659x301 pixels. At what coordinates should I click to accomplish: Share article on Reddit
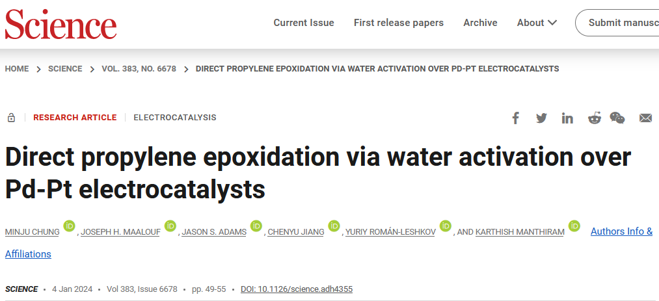tap(595, 118)
